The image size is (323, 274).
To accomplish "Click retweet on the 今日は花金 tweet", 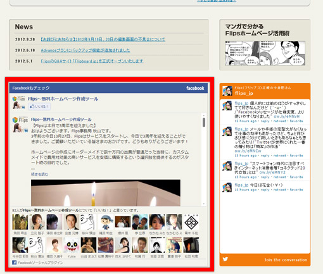I will (x=279, y=190).
